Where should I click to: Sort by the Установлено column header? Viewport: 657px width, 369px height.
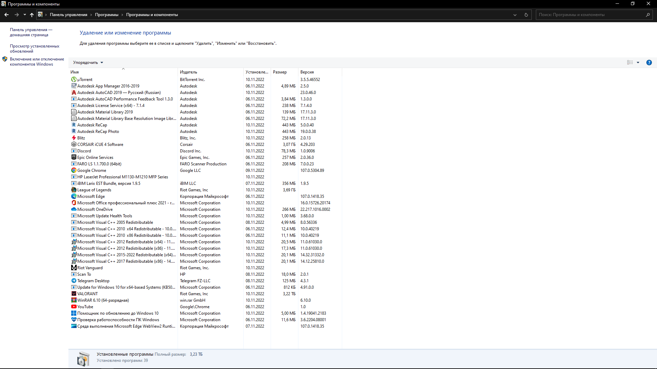257,72
